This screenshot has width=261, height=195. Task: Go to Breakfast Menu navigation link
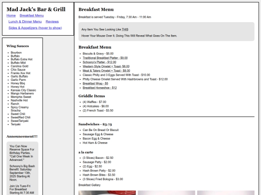point(31,15)
